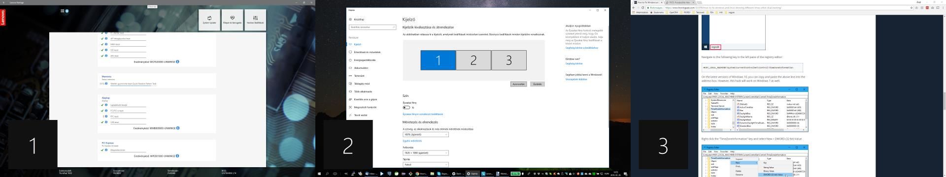This screenshot has width=946, height=177.
Task: Open Alkalmazások in the bookmarks bar
Action: coord(641,12)
